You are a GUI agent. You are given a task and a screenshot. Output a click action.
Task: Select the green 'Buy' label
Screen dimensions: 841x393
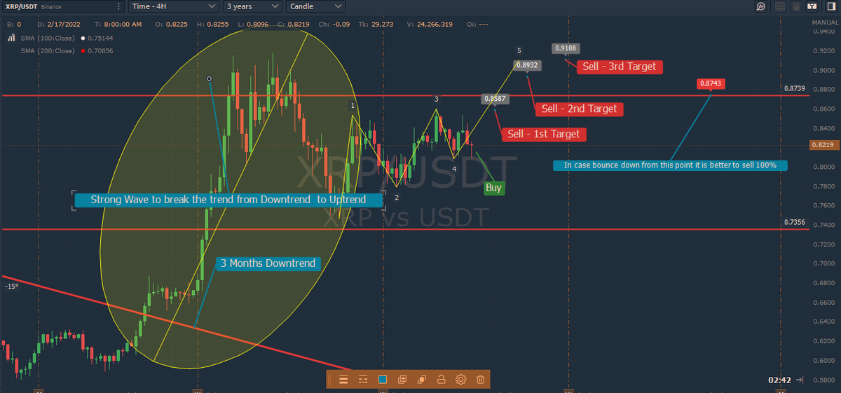click(x=493, y=188)
